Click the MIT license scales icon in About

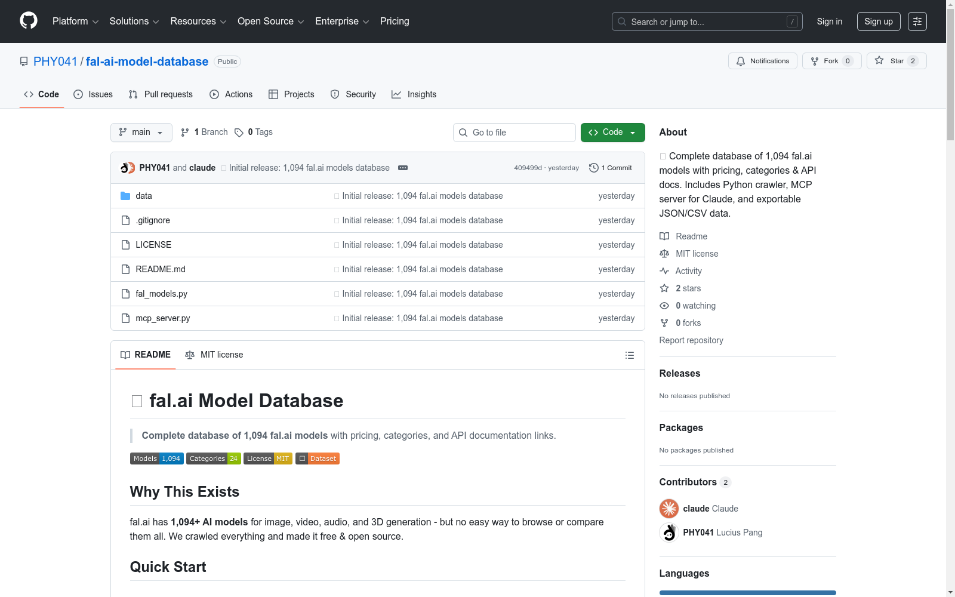pyautogui.click(x=664, y=254)
